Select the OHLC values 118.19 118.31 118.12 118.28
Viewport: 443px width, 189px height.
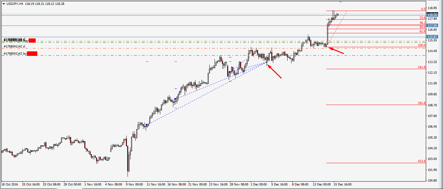point(44,4)
